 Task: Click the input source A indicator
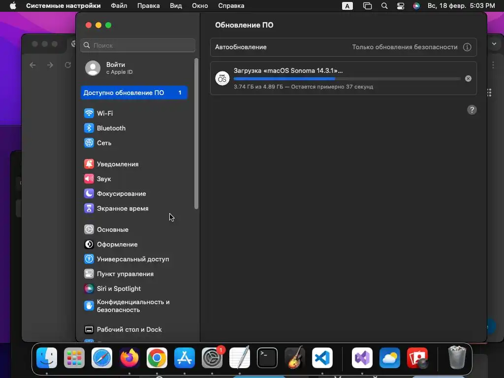pos(347,6)
